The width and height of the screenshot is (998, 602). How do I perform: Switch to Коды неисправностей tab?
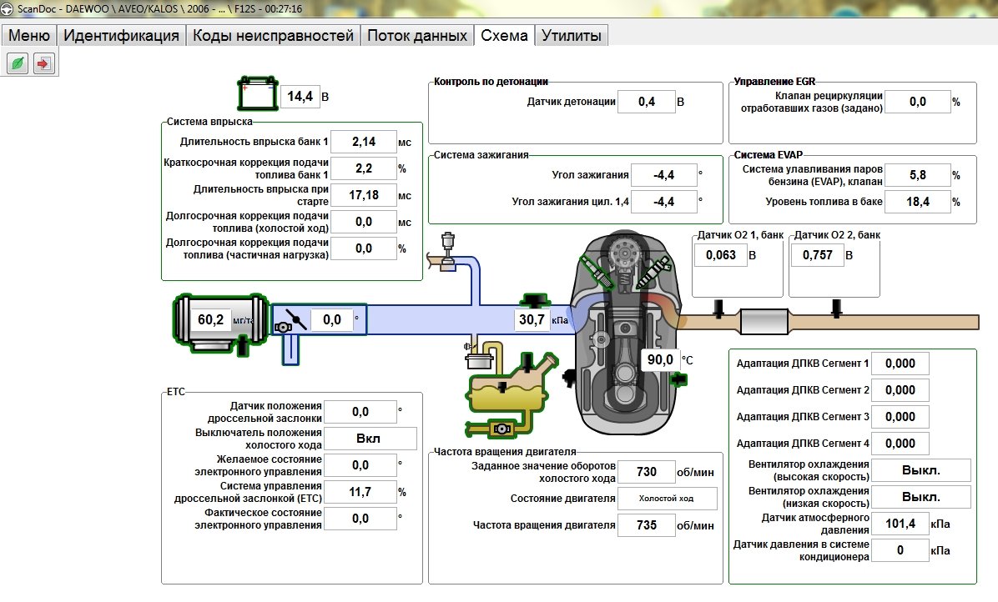click(274, 35)
